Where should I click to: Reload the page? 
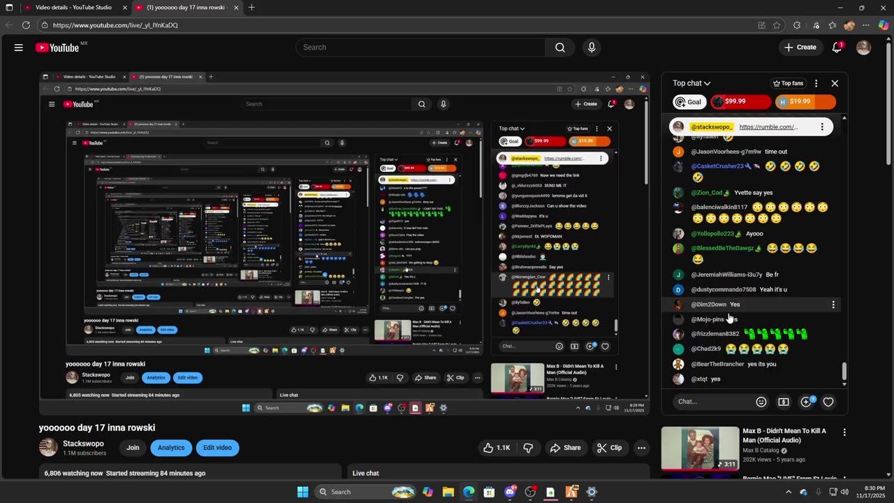tap(26, 25)
